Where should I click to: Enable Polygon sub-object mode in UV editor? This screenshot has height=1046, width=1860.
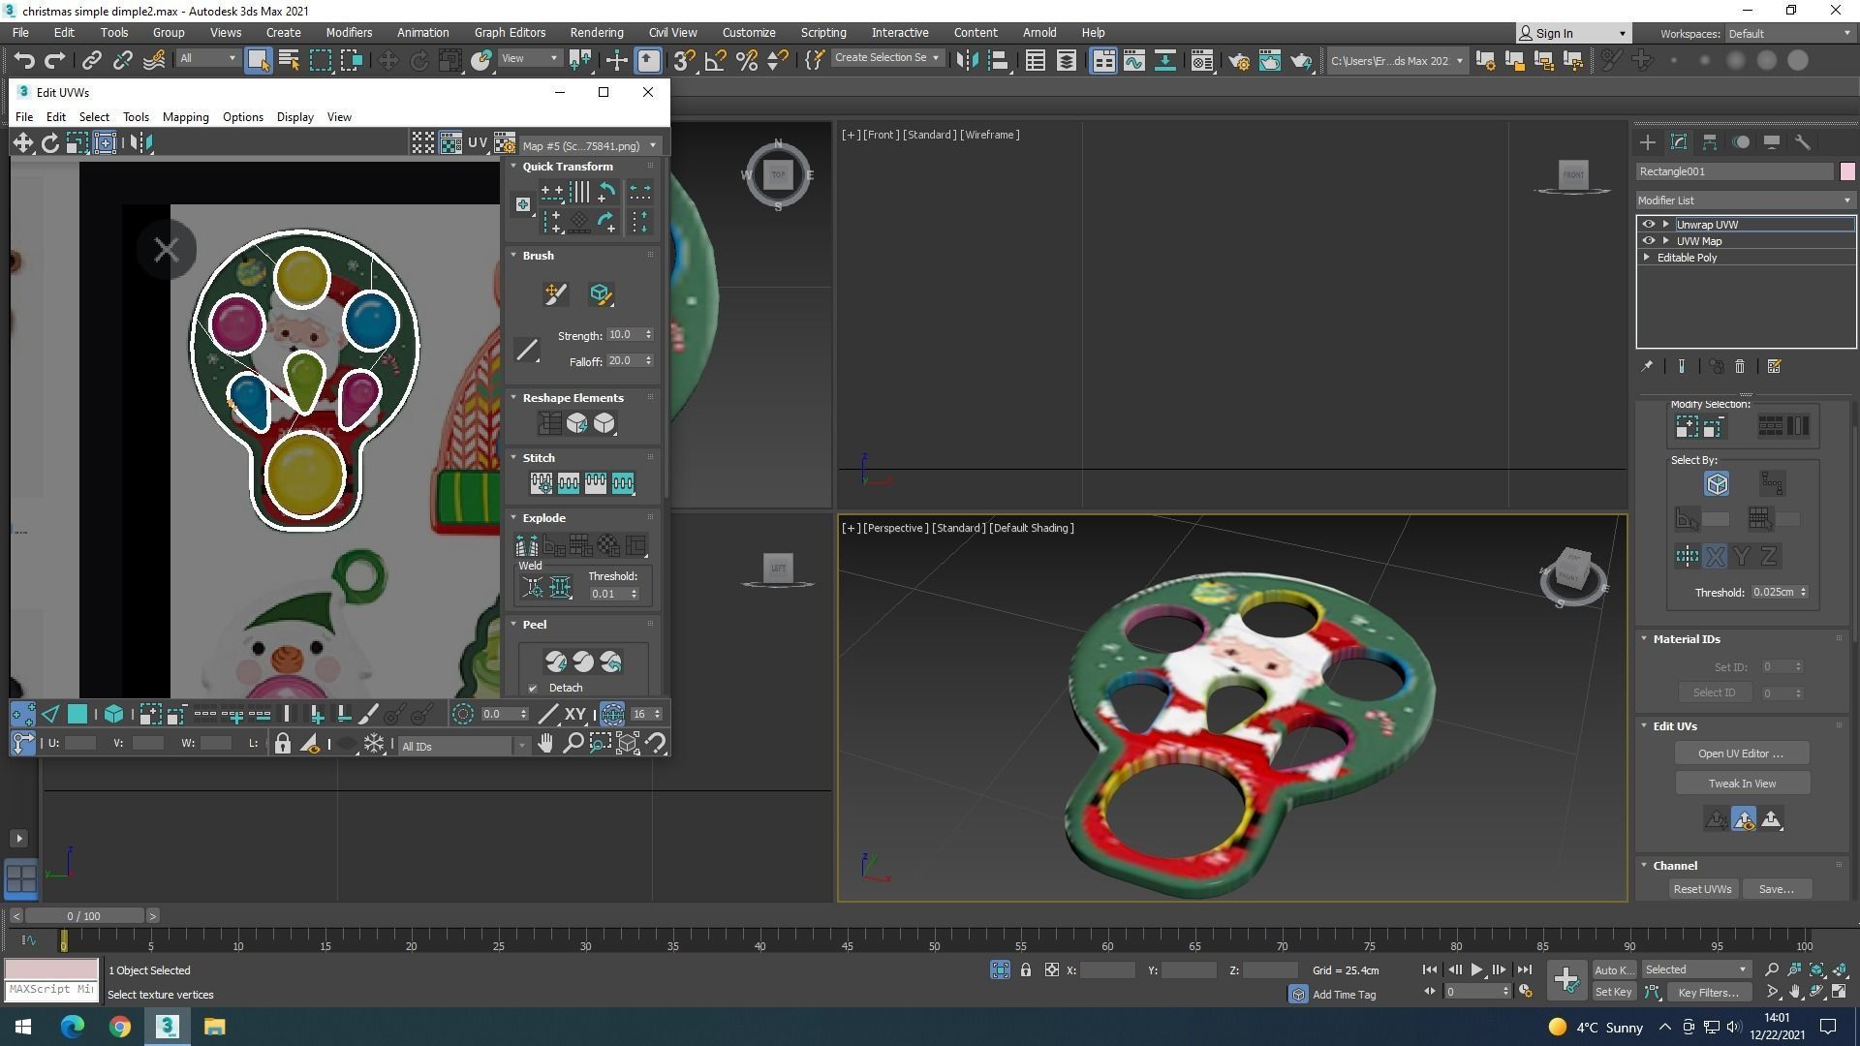point(77,715)
